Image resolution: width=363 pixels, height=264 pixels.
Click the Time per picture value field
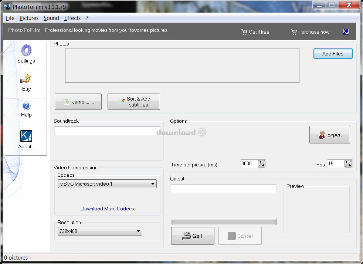tap(249, 164)
